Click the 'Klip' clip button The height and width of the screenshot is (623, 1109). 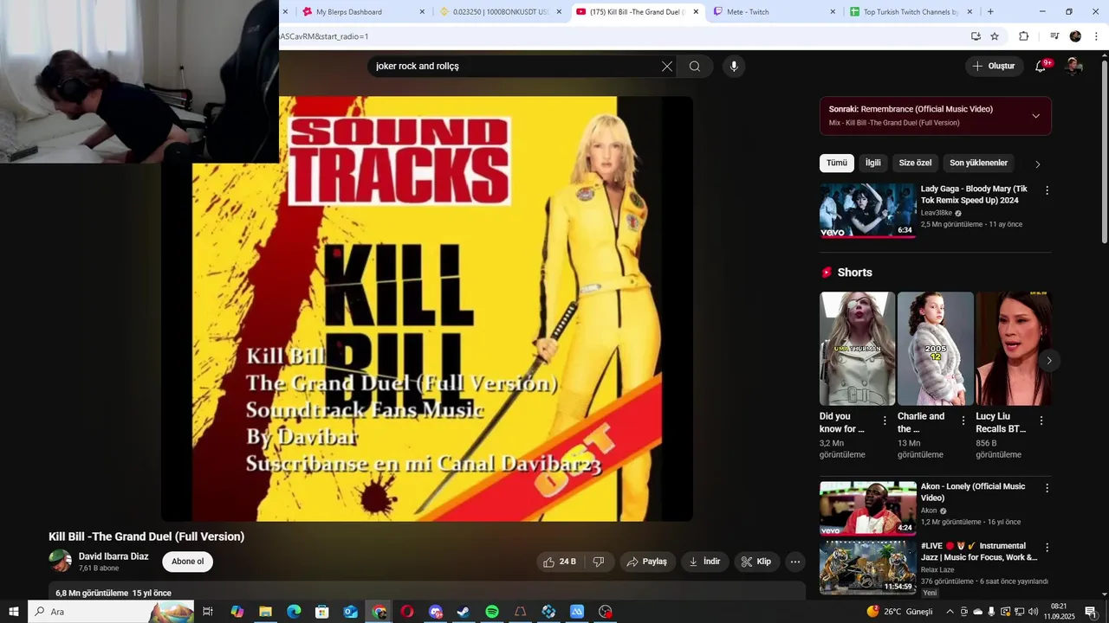[x=756, y=562]
